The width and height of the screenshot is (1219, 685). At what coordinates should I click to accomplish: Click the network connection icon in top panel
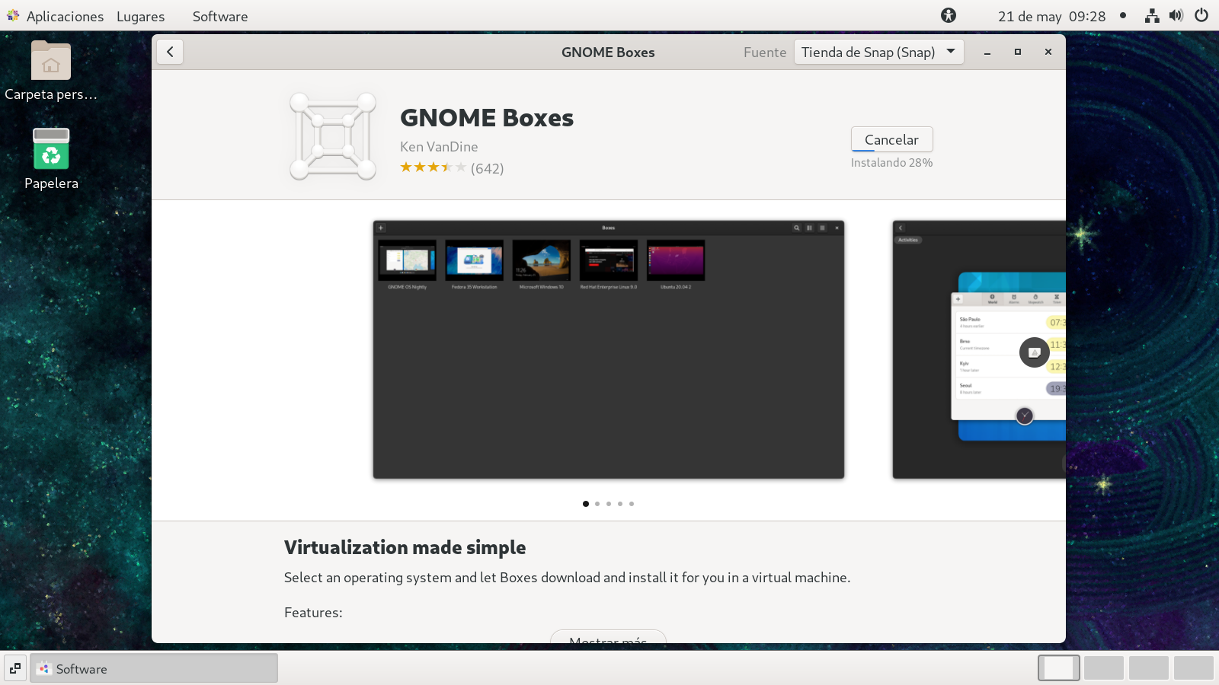pos(1151,16)
